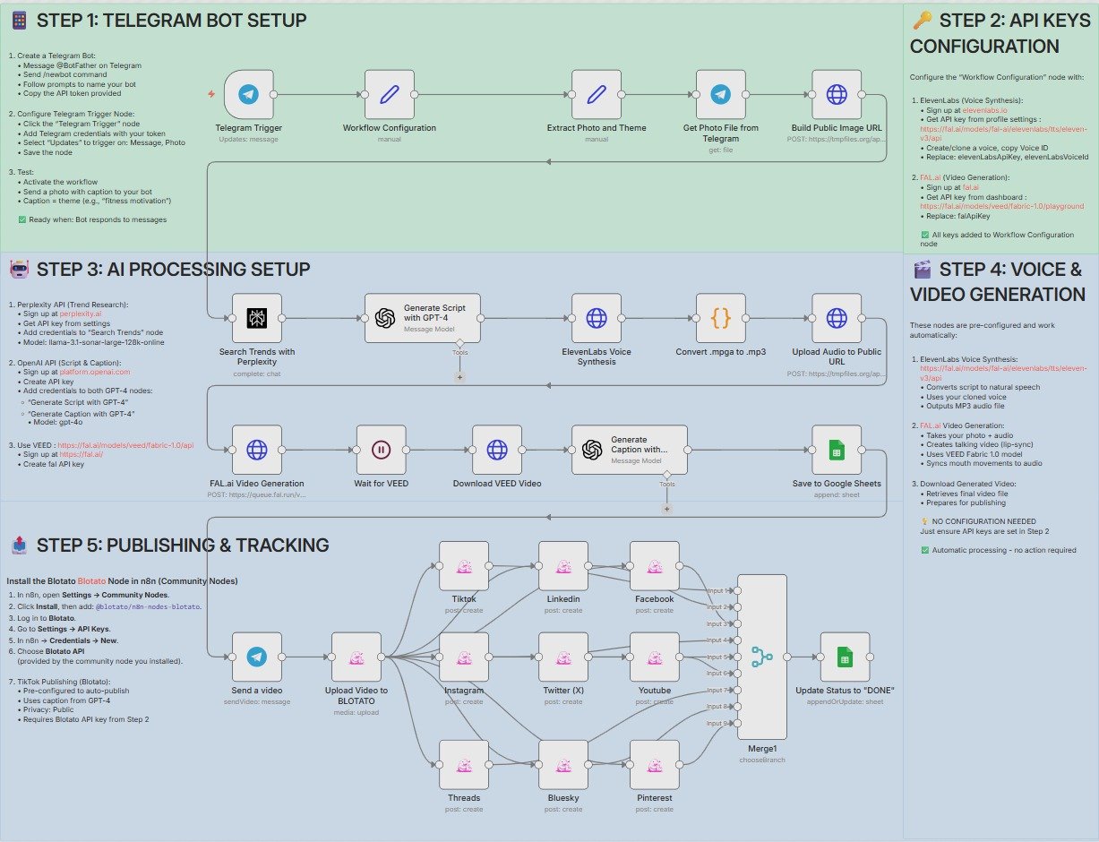Viewport: 1099px width, 842px height.
Task: Click the STEP 1: TELEGRAM BOT SETUP heading
Action: (x=171, y=21)
